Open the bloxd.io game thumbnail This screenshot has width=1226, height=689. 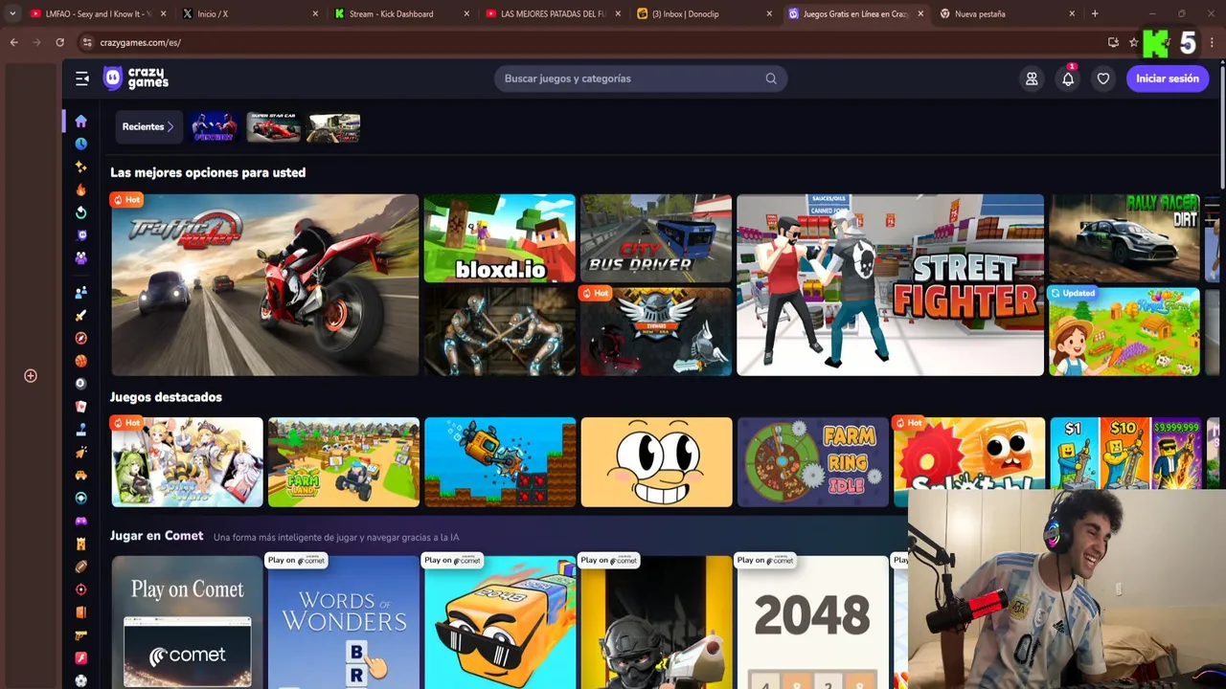click(500, 238)
